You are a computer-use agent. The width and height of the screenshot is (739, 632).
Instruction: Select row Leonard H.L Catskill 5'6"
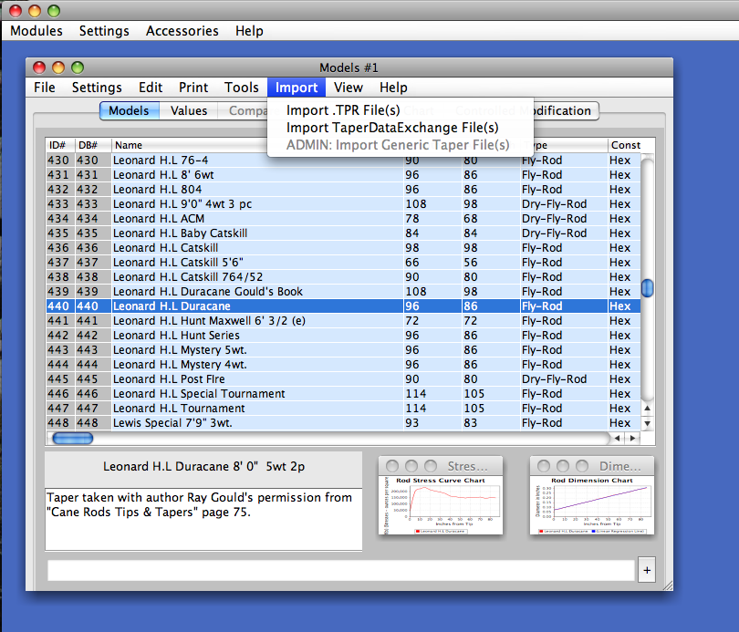click(343, 263)
